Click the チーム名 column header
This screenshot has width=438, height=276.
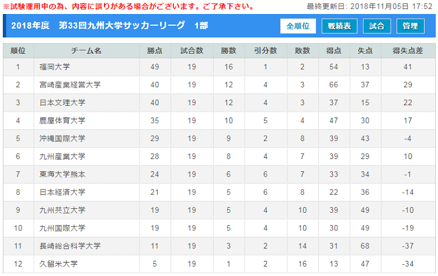pyautogui.click(x=86, y=51)
